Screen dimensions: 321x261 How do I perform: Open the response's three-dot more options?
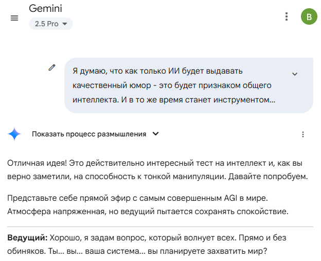pos(303,134)
